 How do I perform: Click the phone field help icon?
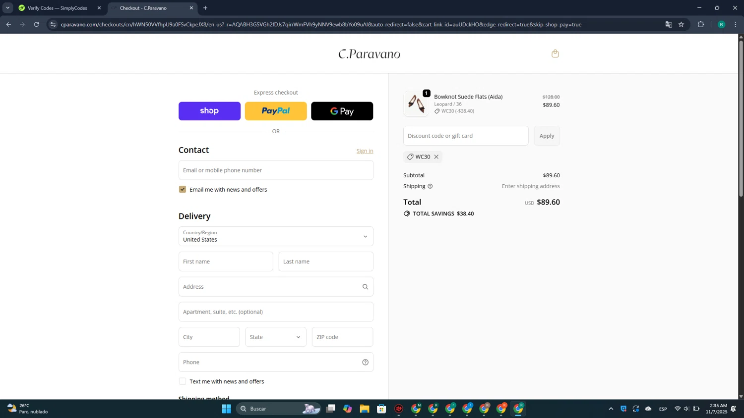tap(365, 362)
